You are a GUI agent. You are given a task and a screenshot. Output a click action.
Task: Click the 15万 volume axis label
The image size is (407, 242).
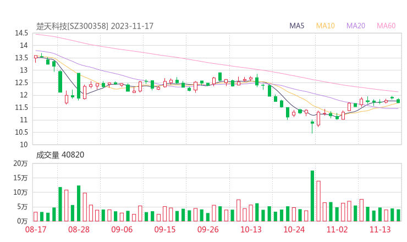(20, 178)
